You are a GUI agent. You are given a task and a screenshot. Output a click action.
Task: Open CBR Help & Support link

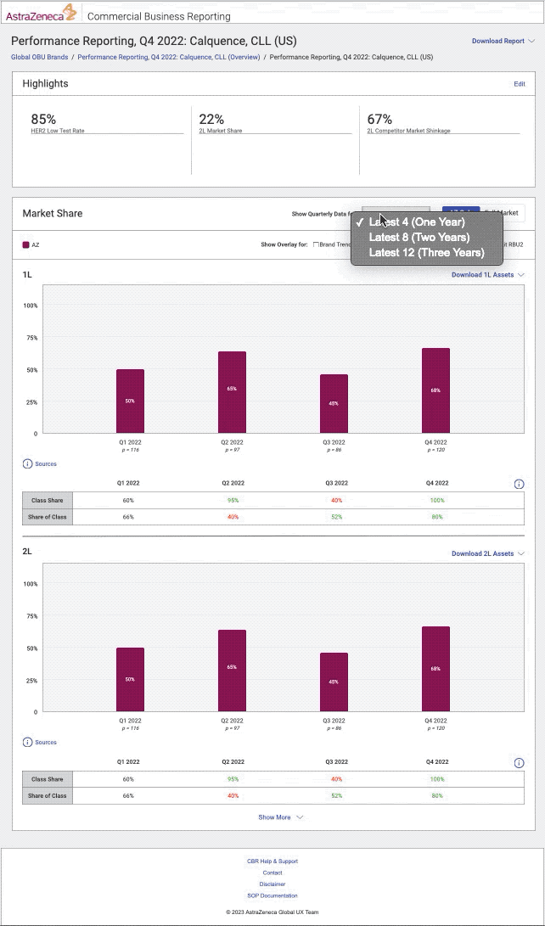(x=272, y=861)
